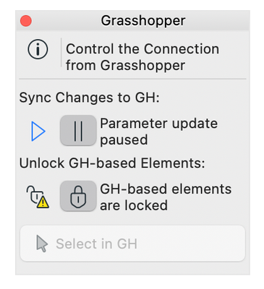This screenshot has height=289, width=264.
Task: Close the Grasshopper palette with the red button
Action: point(26,21)
